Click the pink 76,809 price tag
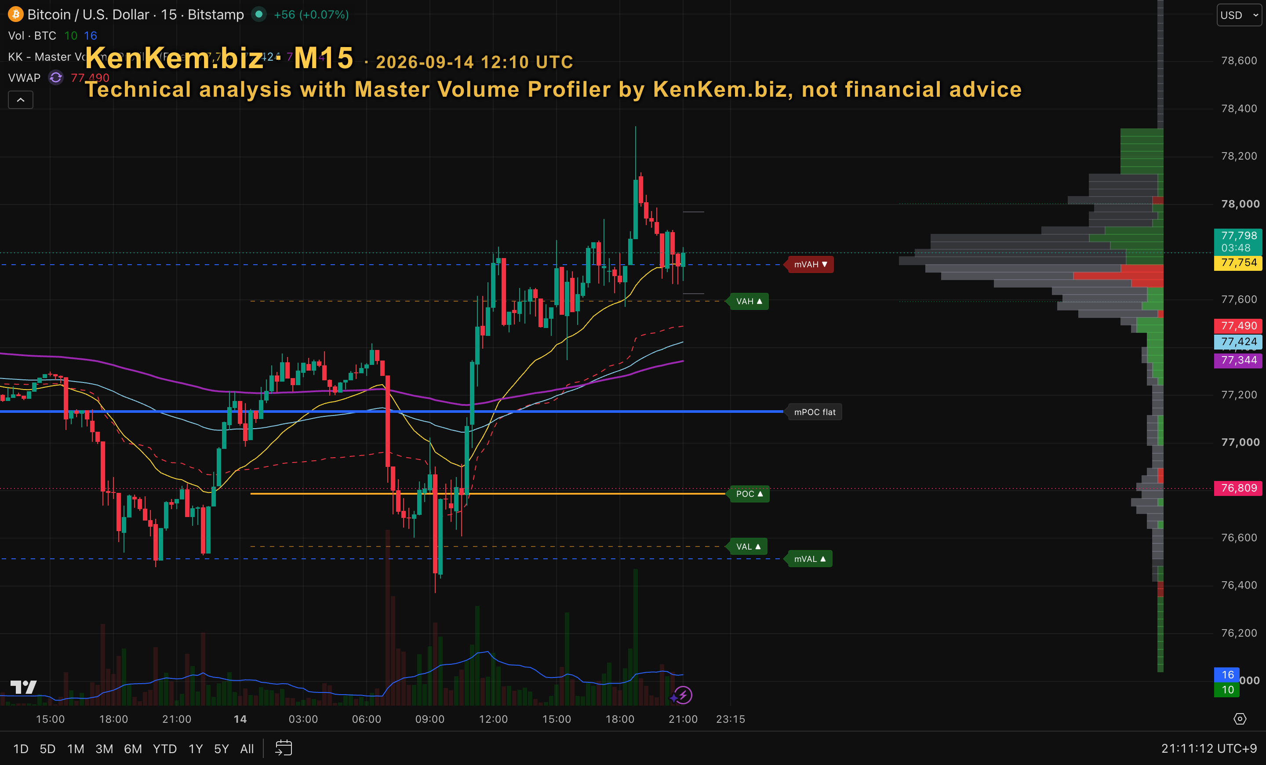This screenshot has width=1266, height=765. (1238, 488)
